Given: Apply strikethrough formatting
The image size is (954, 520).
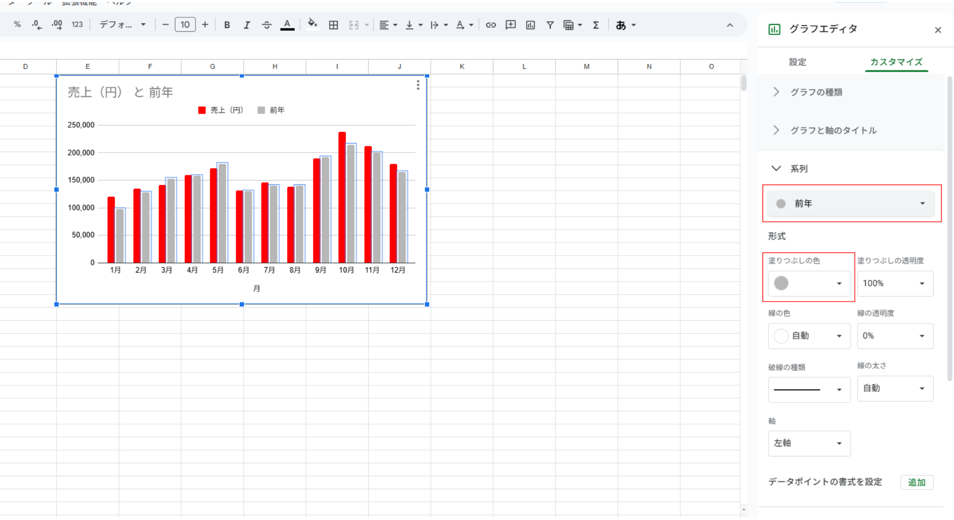Looking at the screenshot, I should point(266,25).
